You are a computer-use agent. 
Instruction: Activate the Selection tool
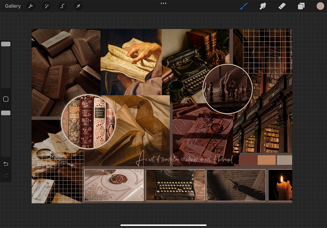tap(62, 6)
